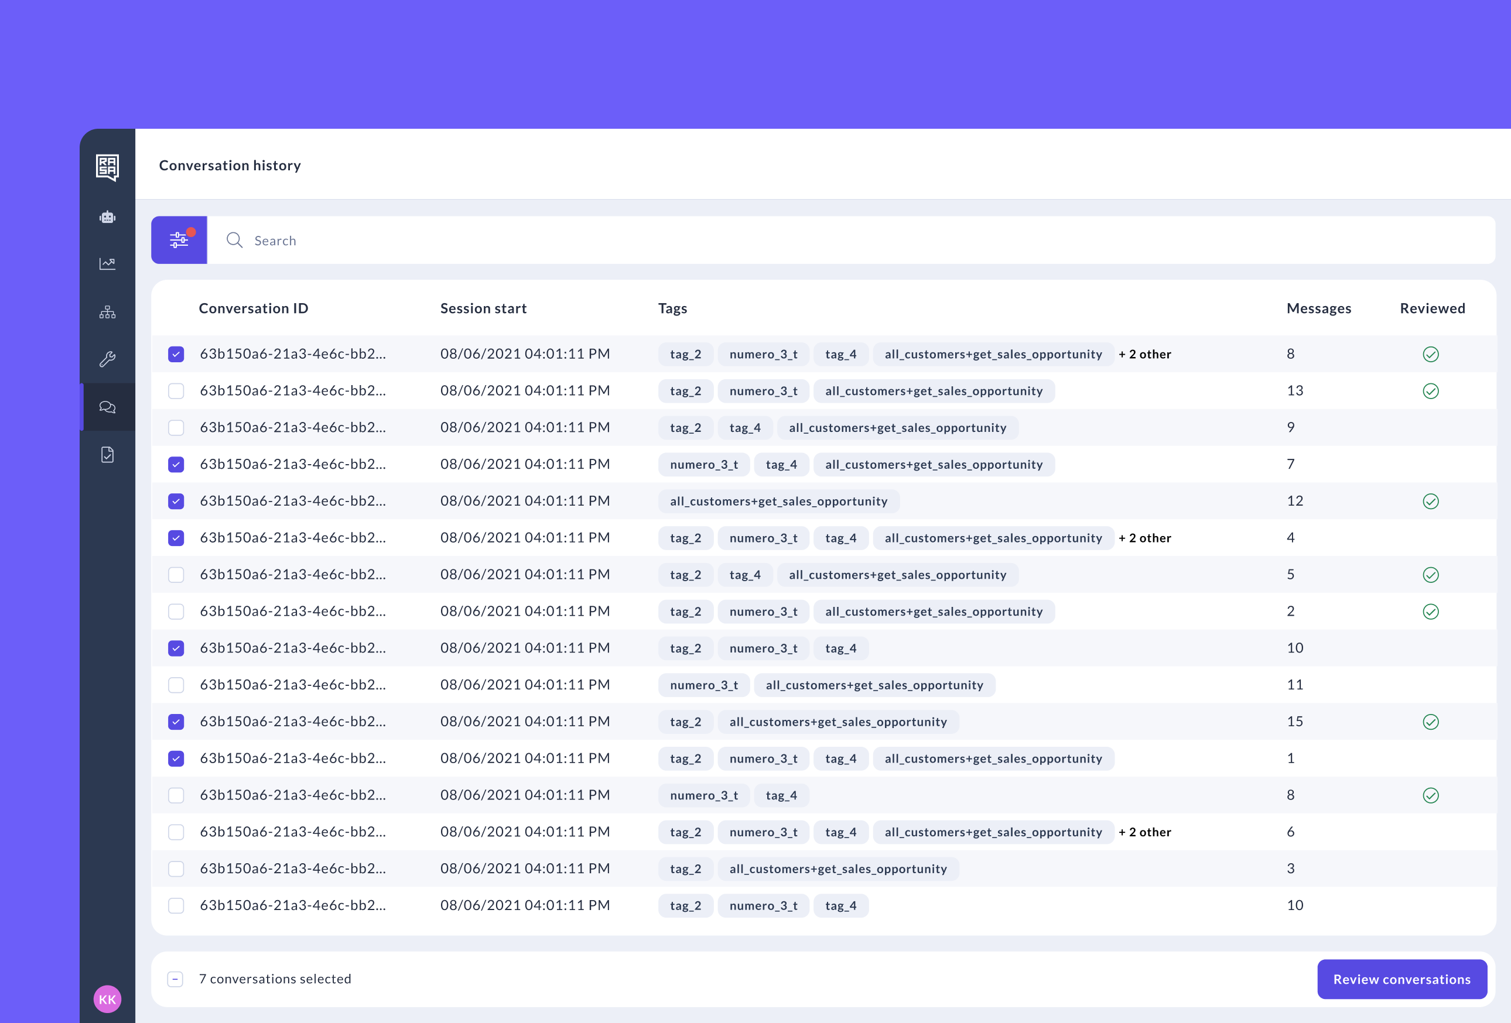The height and width of the screenshot is (1023, 1511).
Task: Expand '+ 2 other' tags in 6-message row
Action: [1144, 832]
